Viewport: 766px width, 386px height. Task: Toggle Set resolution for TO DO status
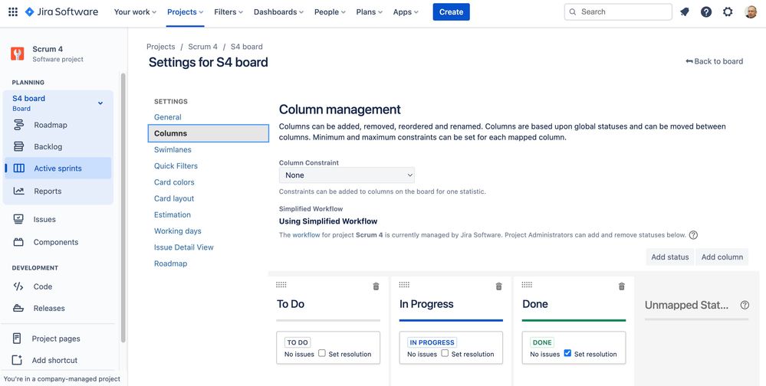coord(322,353)
